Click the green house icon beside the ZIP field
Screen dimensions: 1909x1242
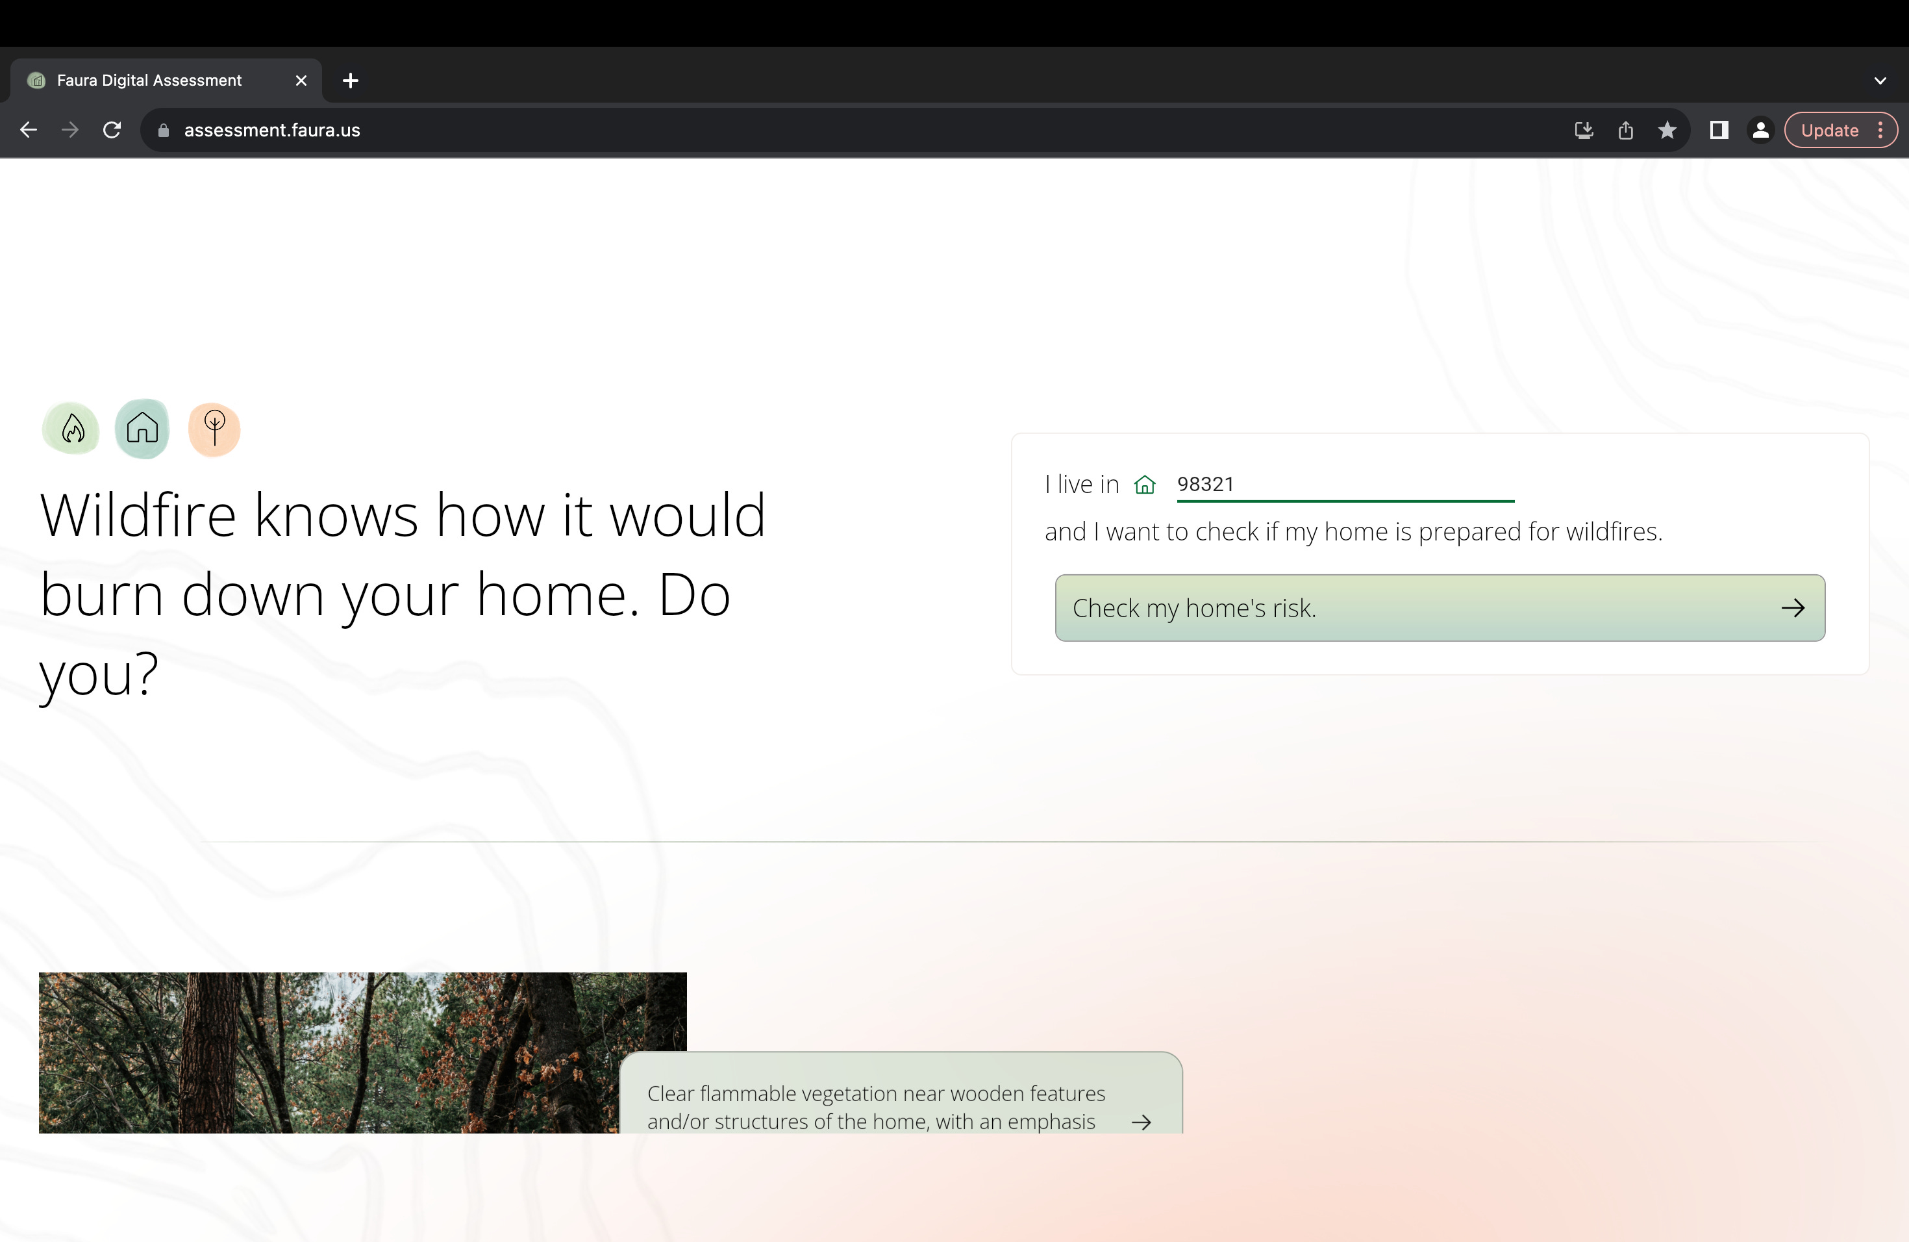tap(1145, 485)
